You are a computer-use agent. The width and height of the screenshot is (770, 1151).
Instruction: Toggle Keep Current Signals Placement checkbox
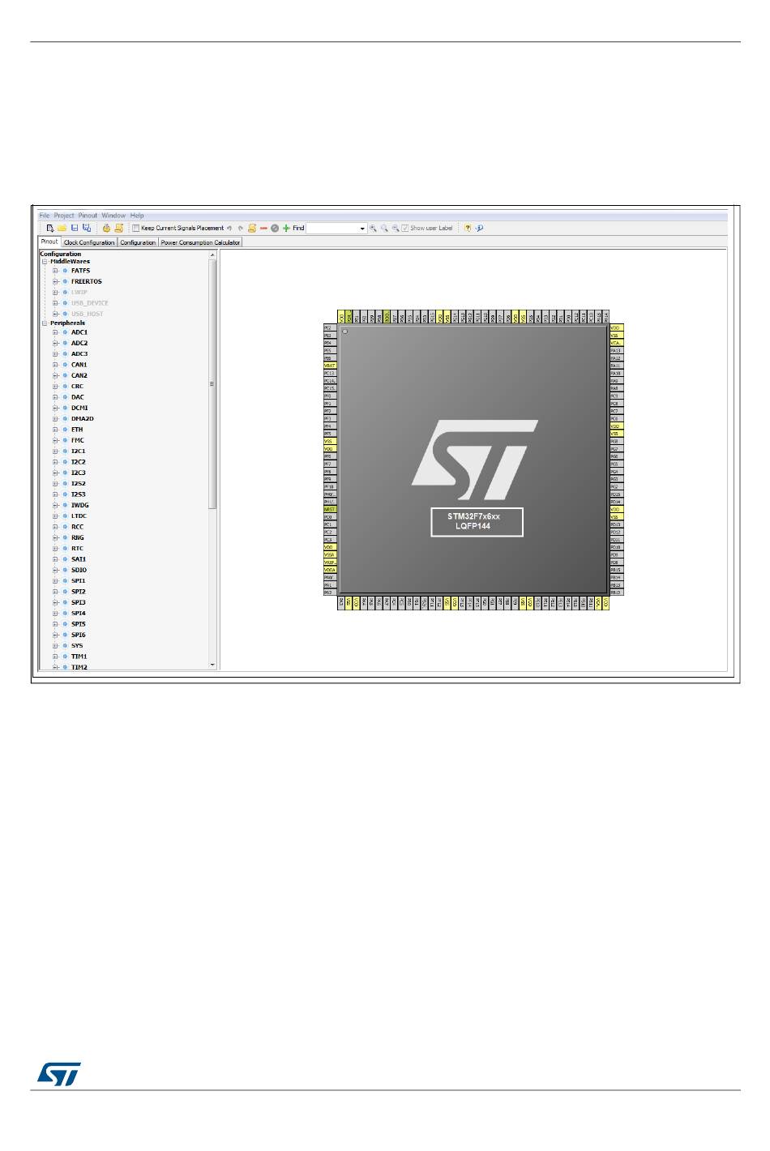[x=136, y=228]
